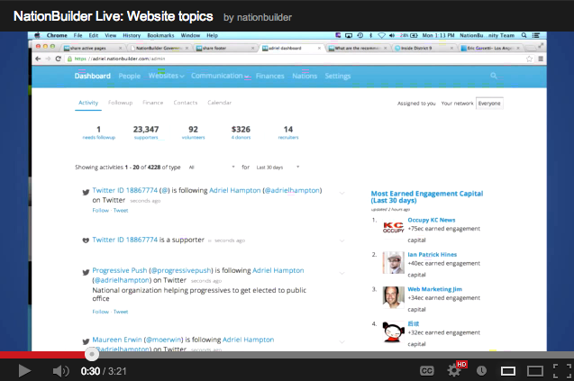The height and width of the screenshot is (381, 574).
Task: Enter fullscreen mode
Action: (x=562, y=371)
